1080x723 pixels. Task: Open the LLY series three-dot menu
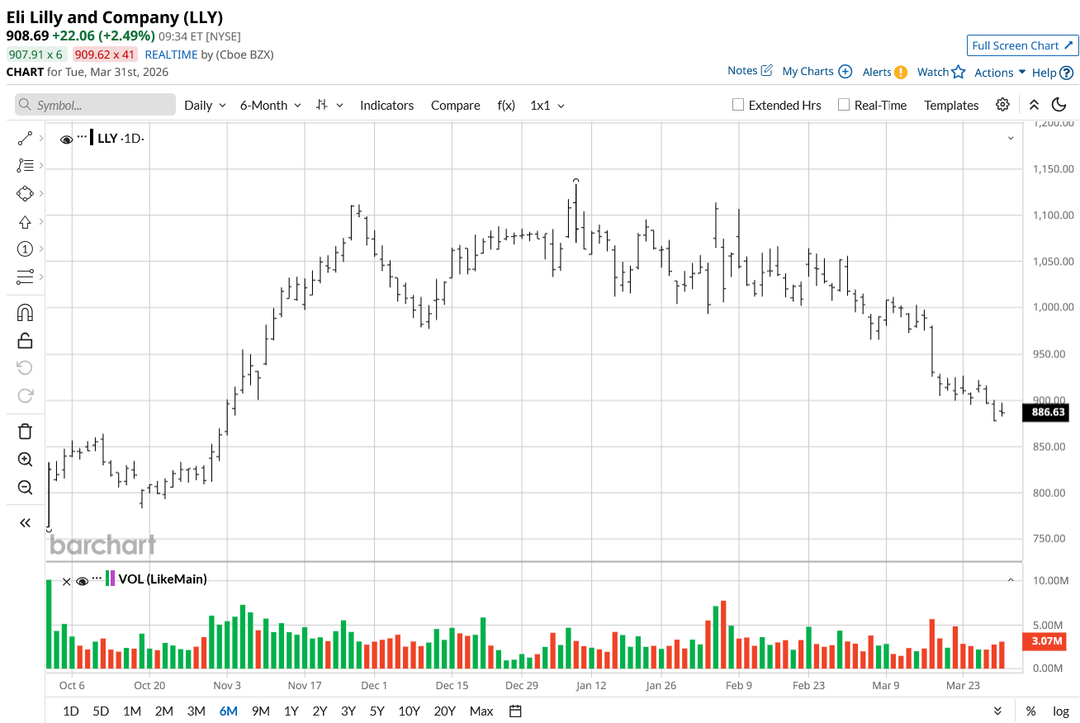[x=82, y=137]
